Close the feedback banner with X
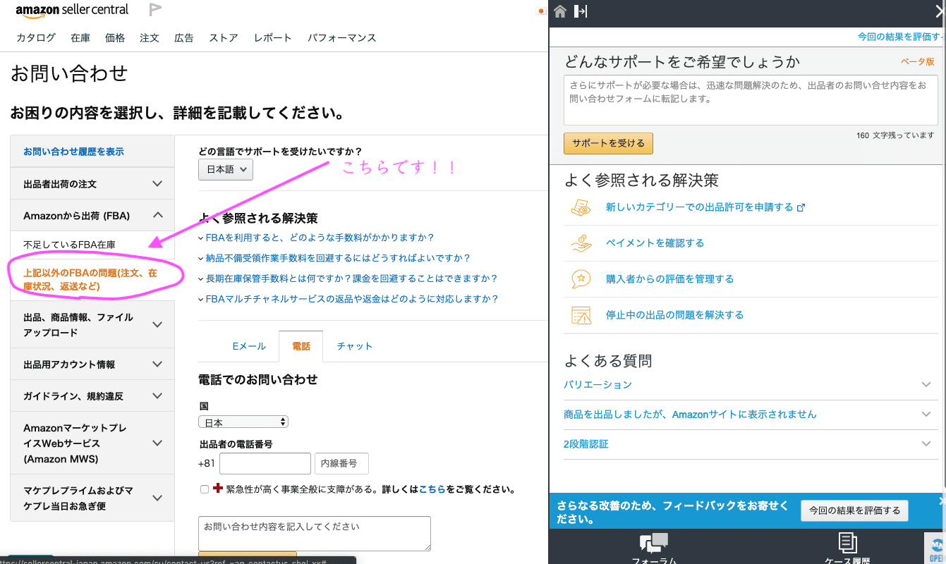 [941, 501]
